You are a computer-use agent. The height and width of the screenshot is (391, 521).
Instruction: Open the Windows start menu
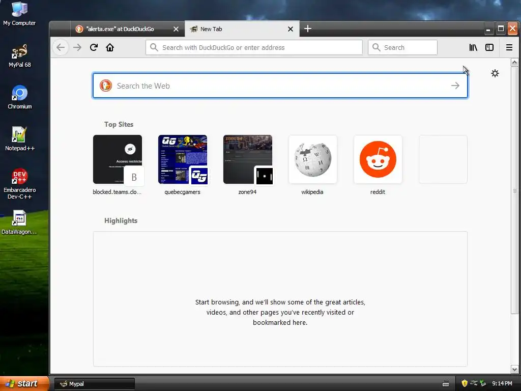tap(24, 383)
